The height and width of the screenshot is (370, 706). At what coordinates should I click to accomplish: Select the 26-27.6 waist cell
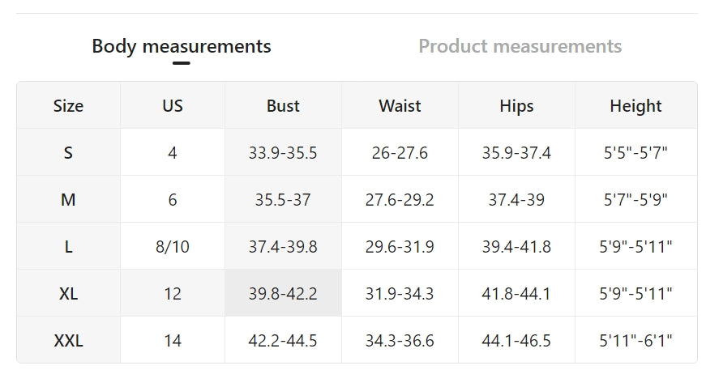(400, 153)
